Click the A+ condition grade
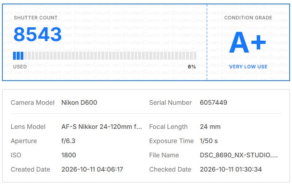The image size is (292, 185). click(247, 42)
